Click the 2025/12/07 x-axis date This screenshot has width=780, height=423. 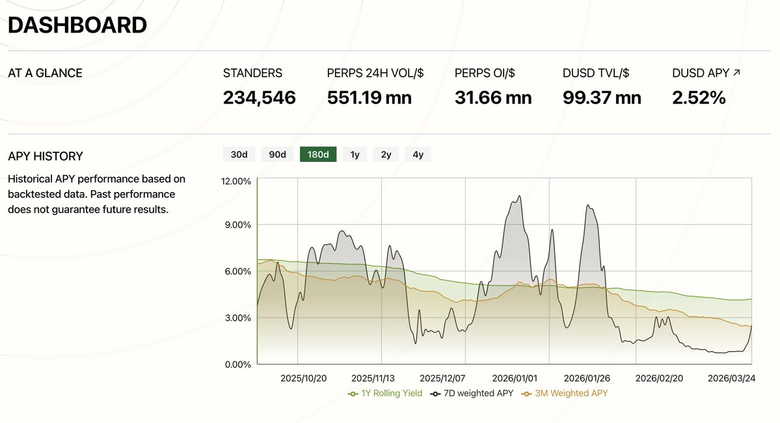(442, 378)
